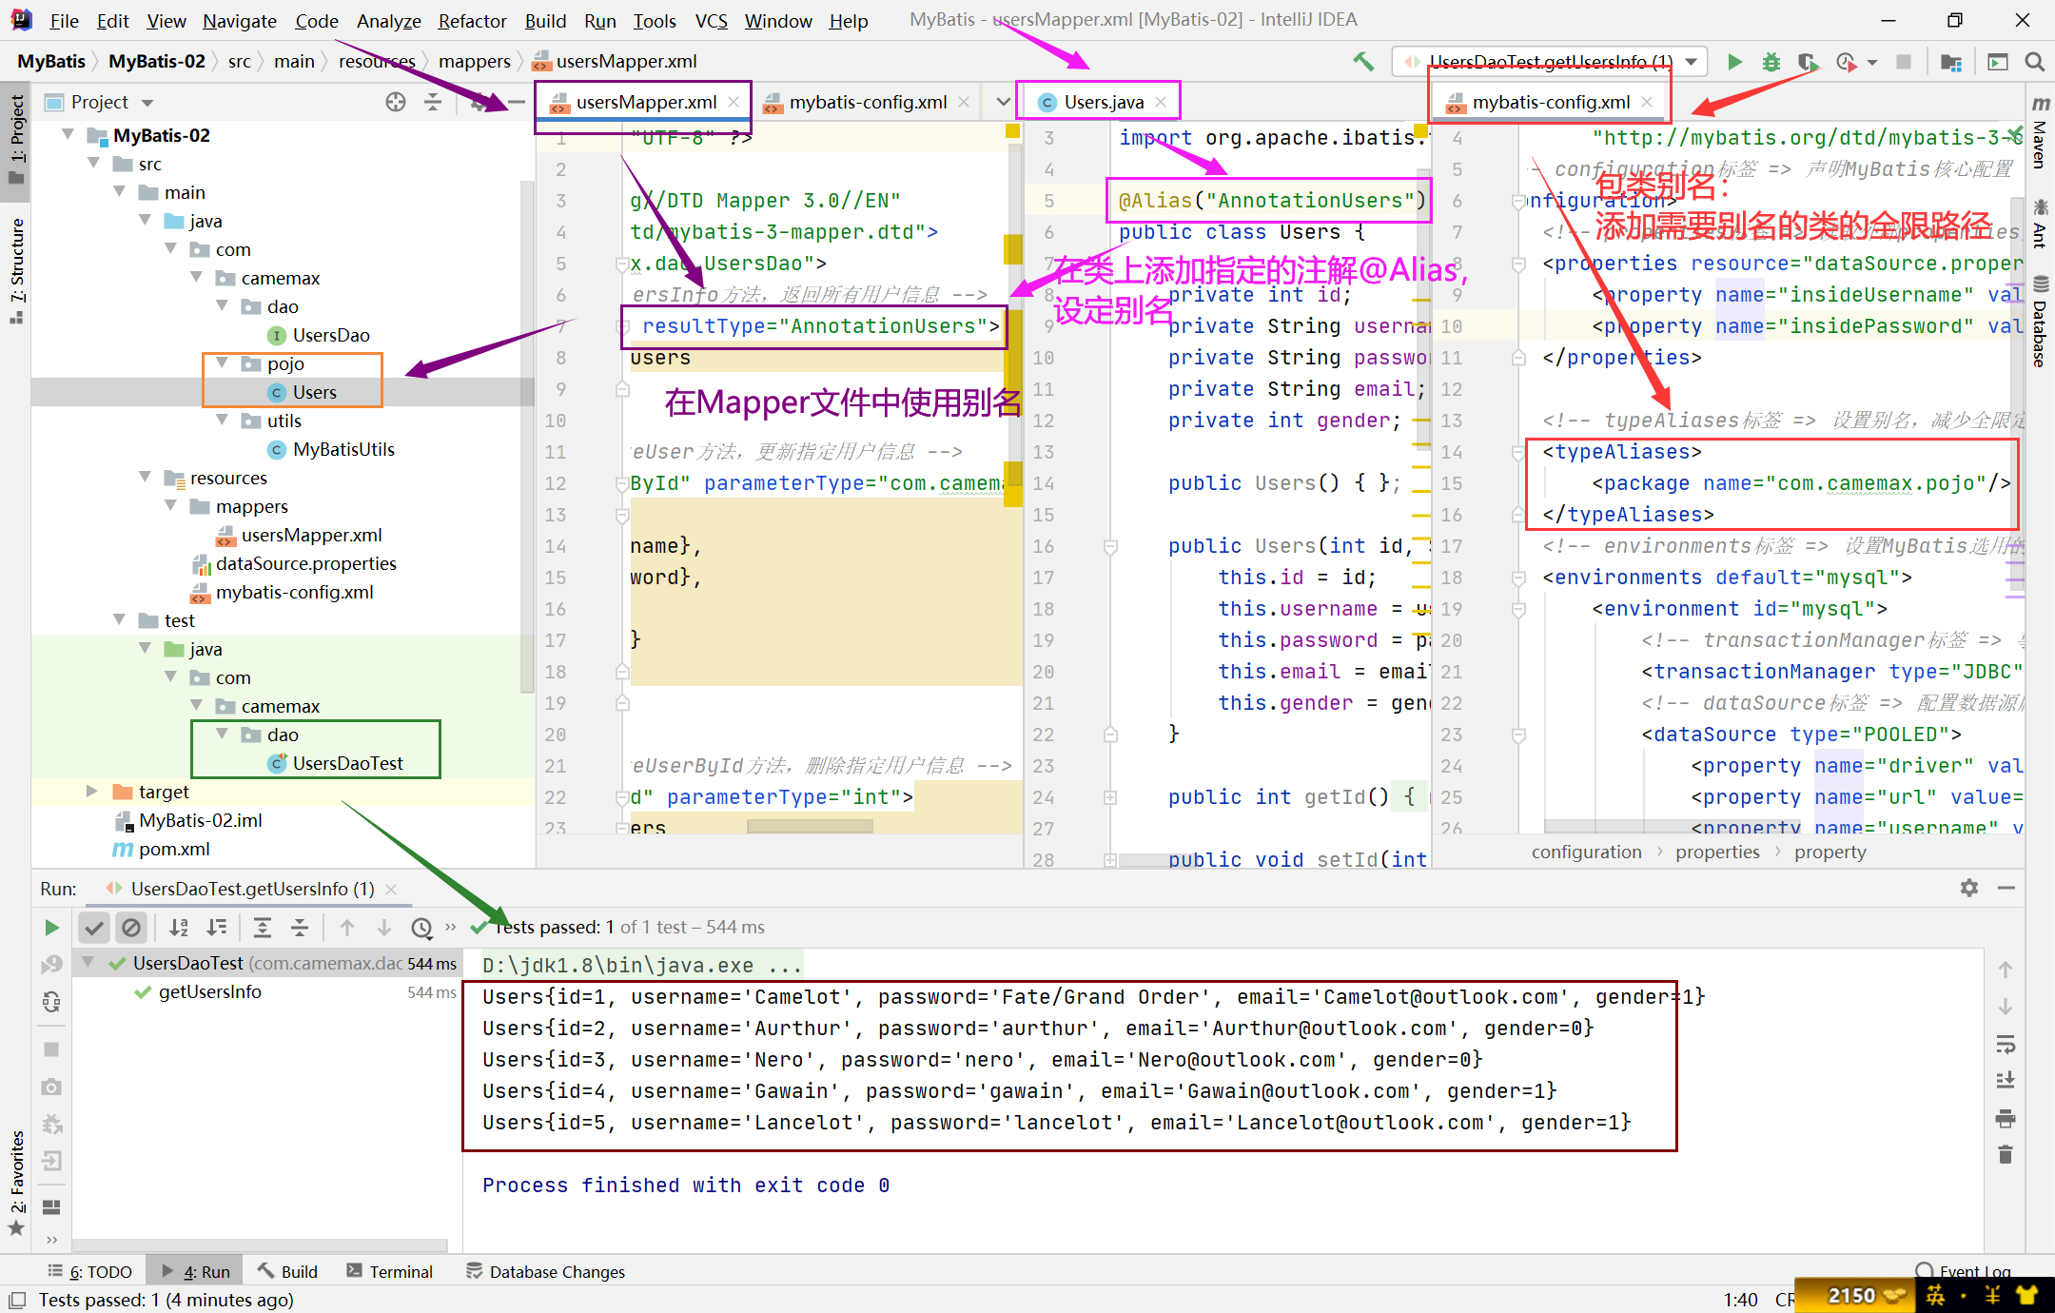The height and width of the screenshot is (1313, 2055).
Task: Rerun tests using the Run panel play button
Action: [51, 927]
